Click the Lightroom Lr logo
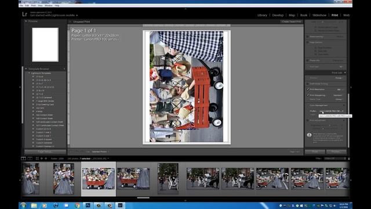Screen dimensions: 371x209 coord(24,14)
